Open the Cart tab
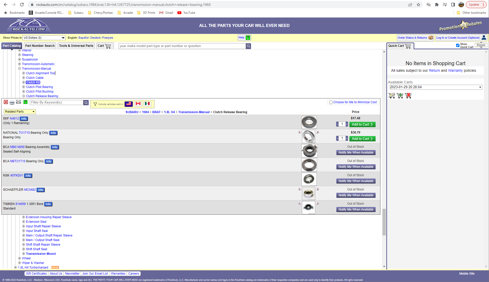Viewport: 489px width, 282px height. coord(104,46)
